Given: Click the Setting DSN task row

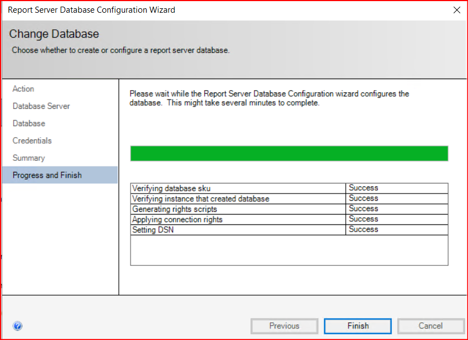Looking at the screenshot, I should click(x=152, y=229).
